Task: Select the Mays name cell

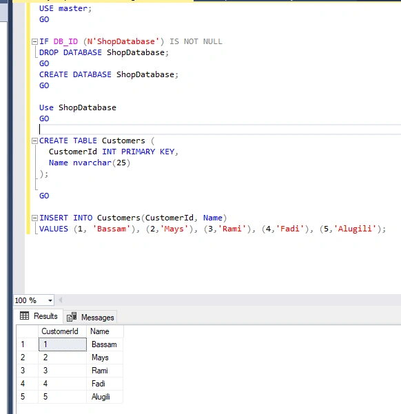Action: click(x=105, y=358)
